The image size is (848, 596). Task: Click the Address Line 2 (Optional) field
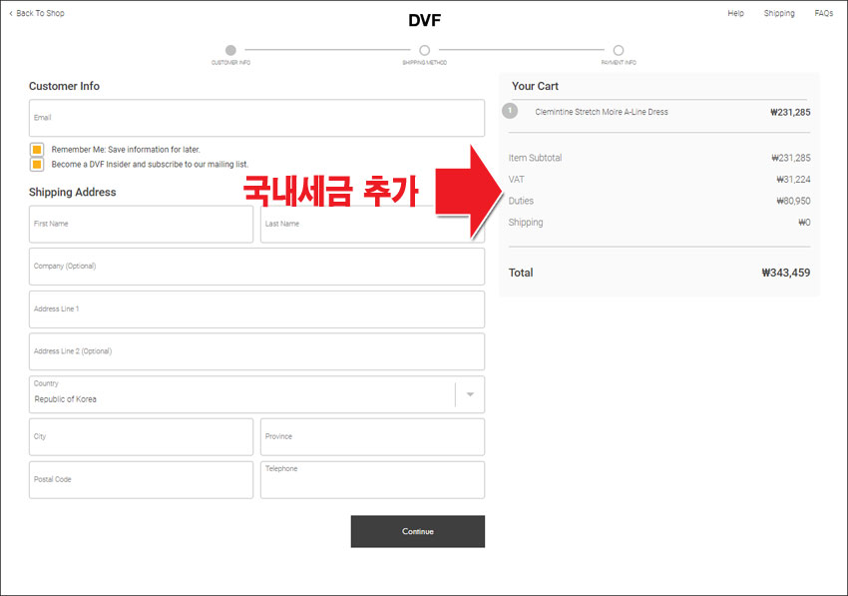coord(256,351)
